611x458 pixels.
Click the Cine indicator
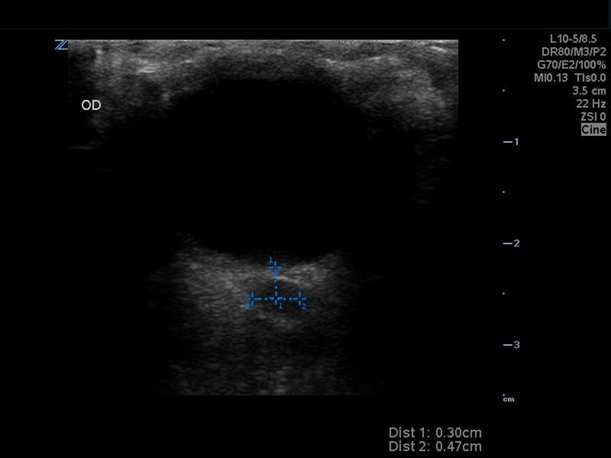[593, 129]
